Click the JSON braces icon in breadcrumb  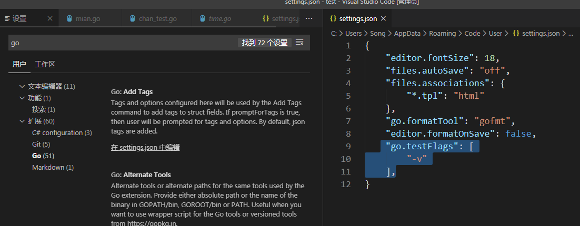[x=516, y=34]
